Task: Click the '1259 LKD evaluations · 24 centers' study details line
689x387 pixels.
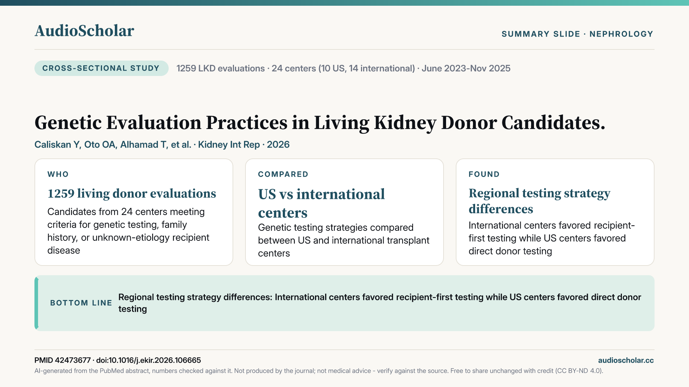Action: tap(343, 68)
